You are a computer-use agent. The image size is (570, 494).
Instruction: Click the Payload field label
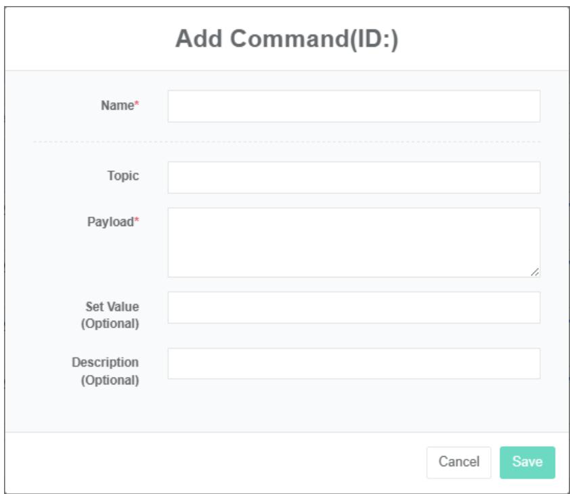point(110,222)
